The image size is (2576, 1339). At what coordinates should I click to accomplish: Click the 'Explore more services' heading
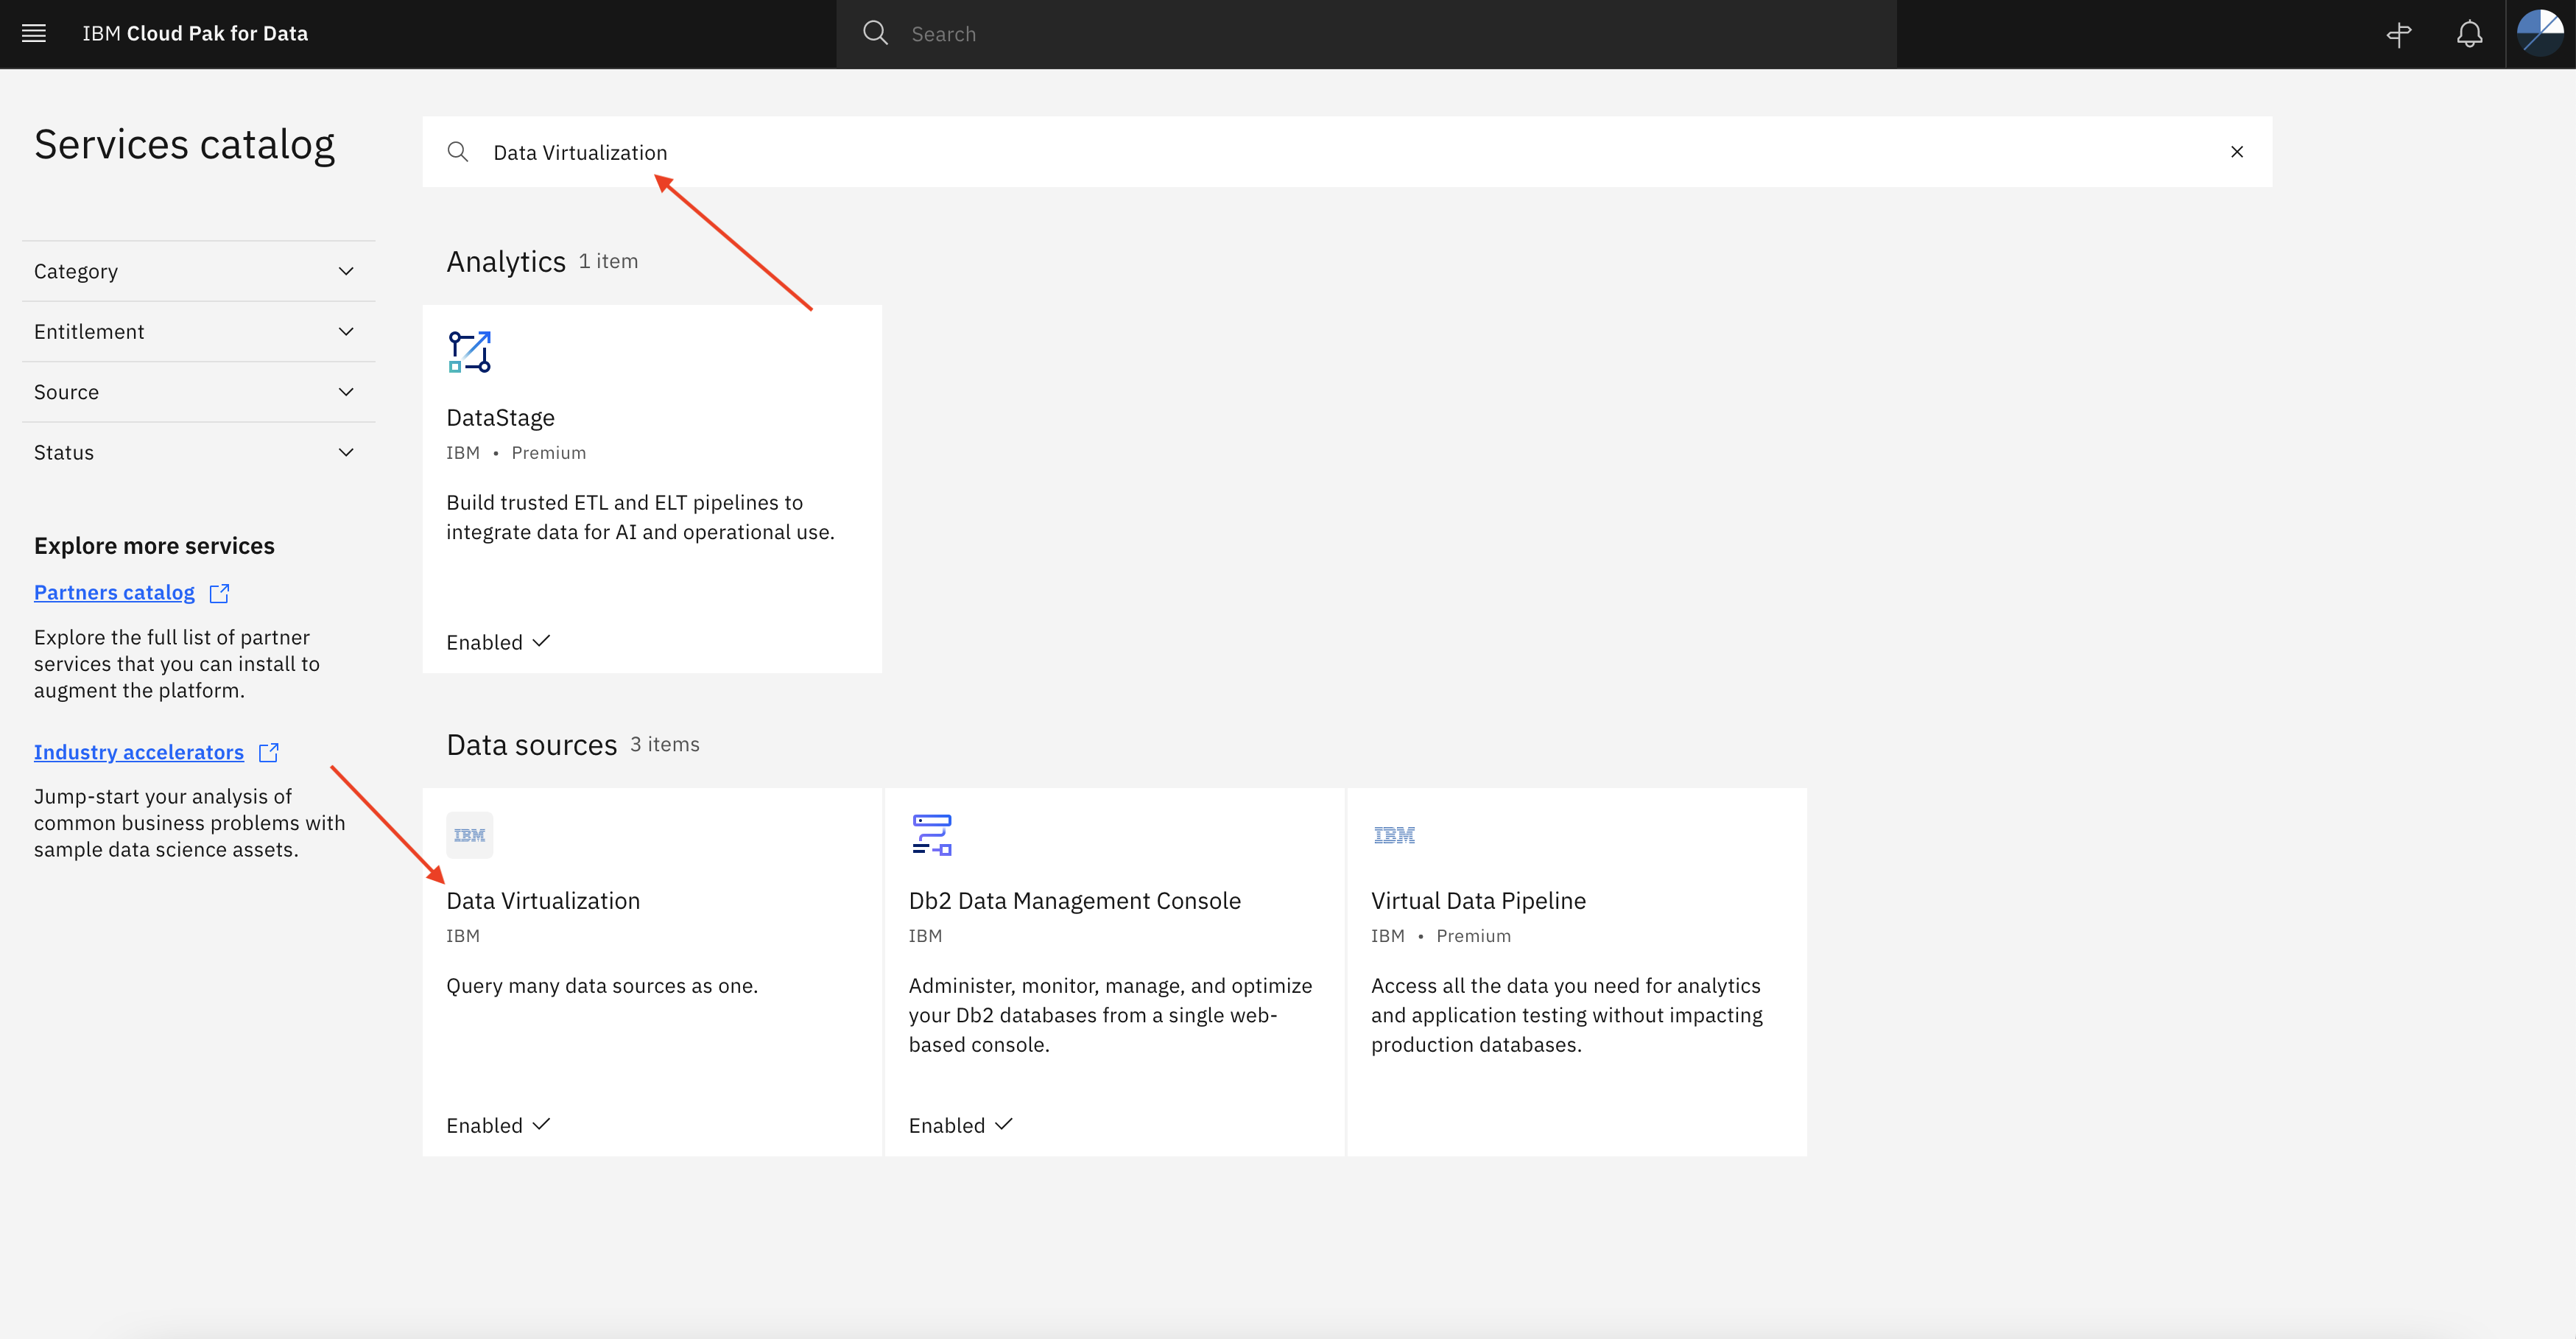coord(154,546)
